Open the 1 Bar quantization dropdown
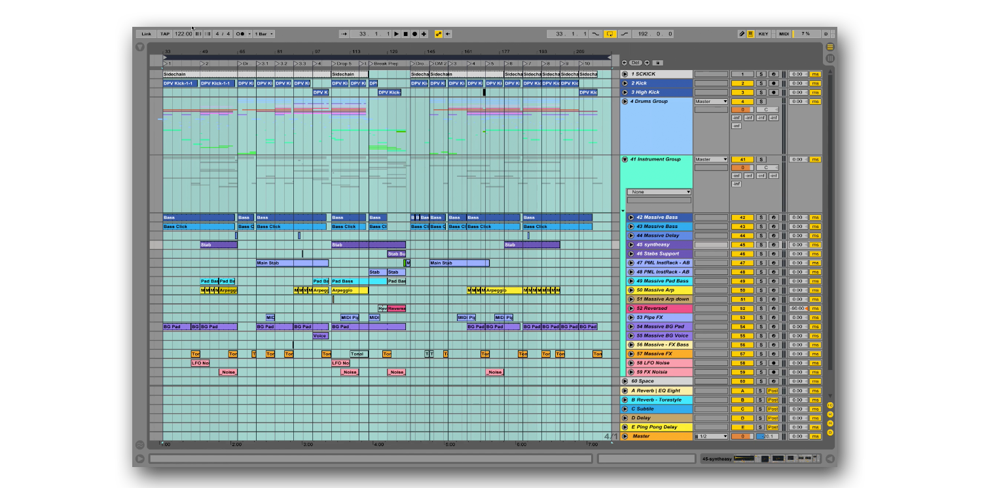 pos(264,34)
